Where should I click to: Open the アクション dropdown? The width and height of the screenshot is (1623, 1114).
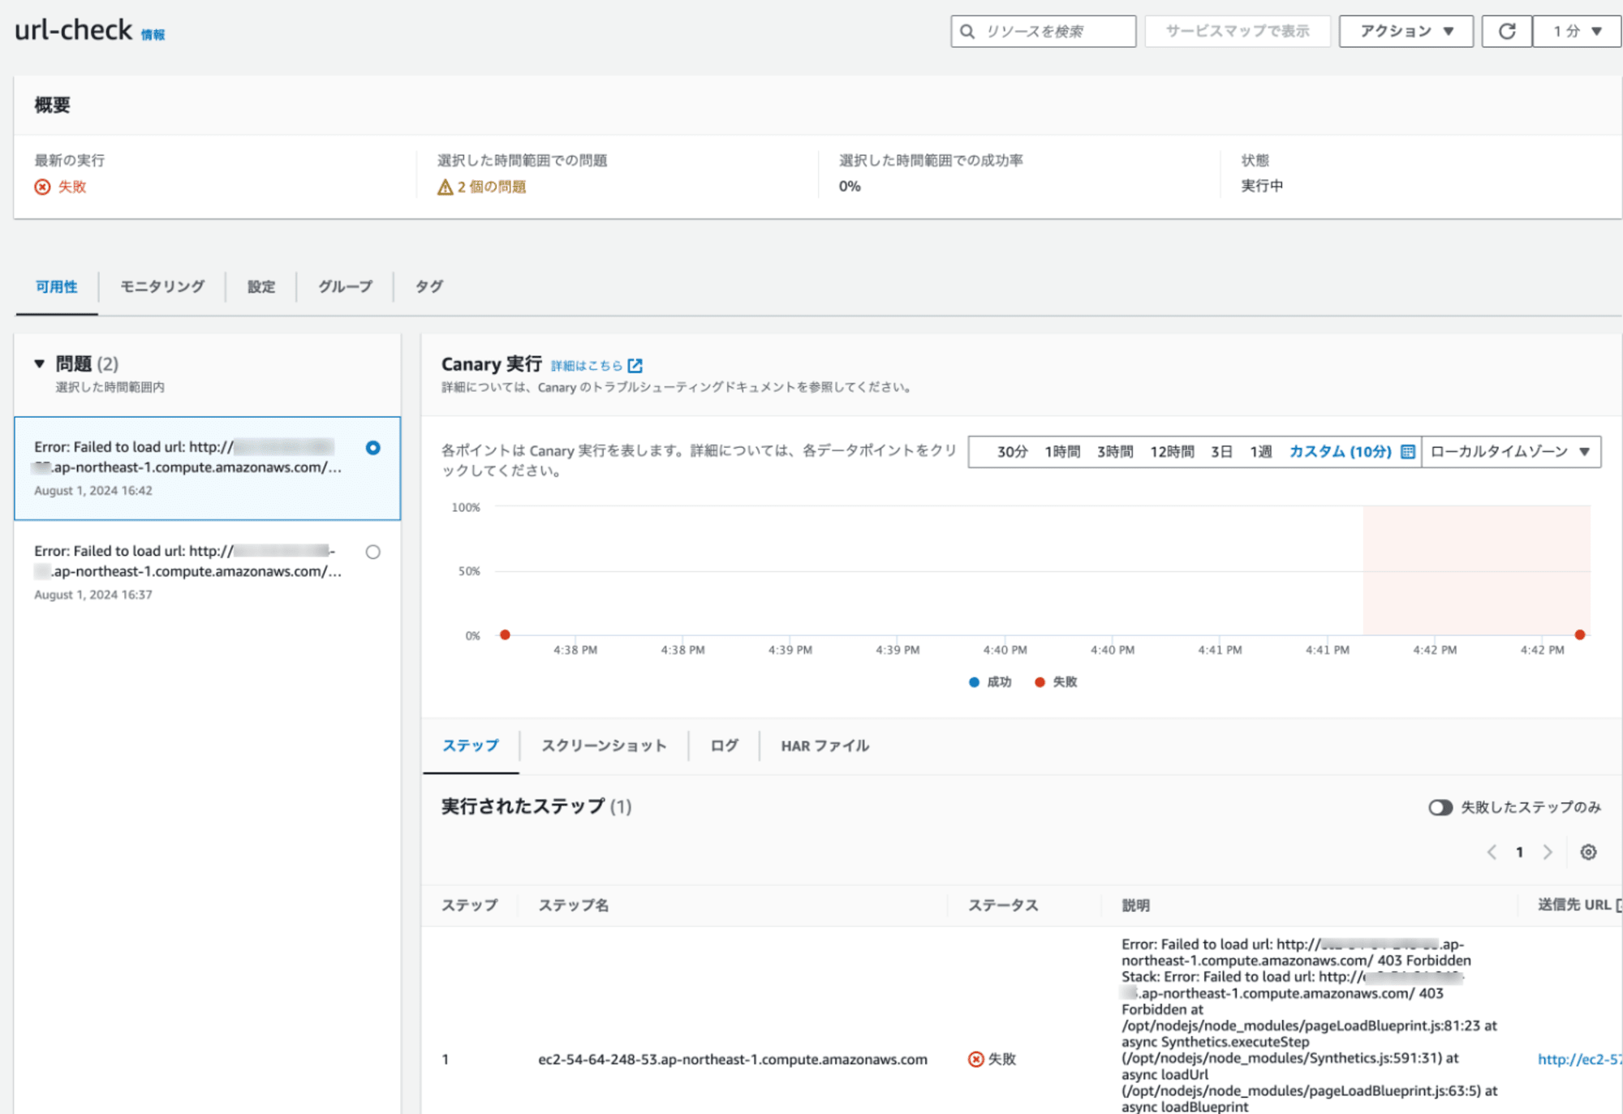pos(1406,31)
